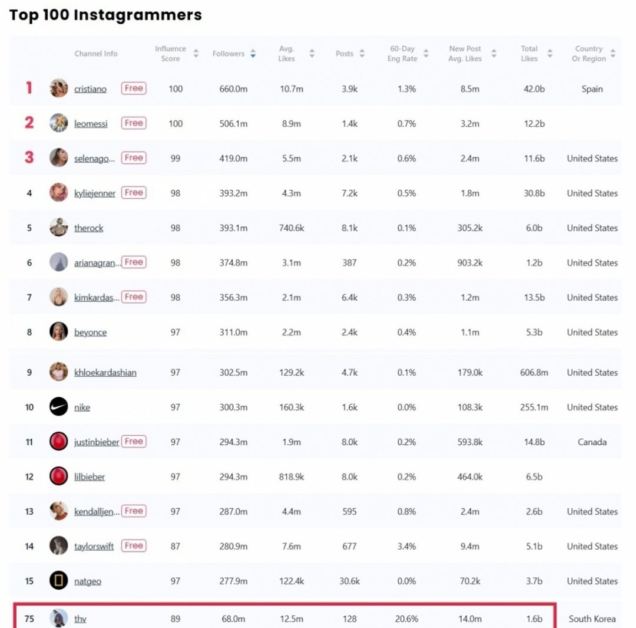Sort by Total Likes arrows
636x628 pixels.
(549, 53)
